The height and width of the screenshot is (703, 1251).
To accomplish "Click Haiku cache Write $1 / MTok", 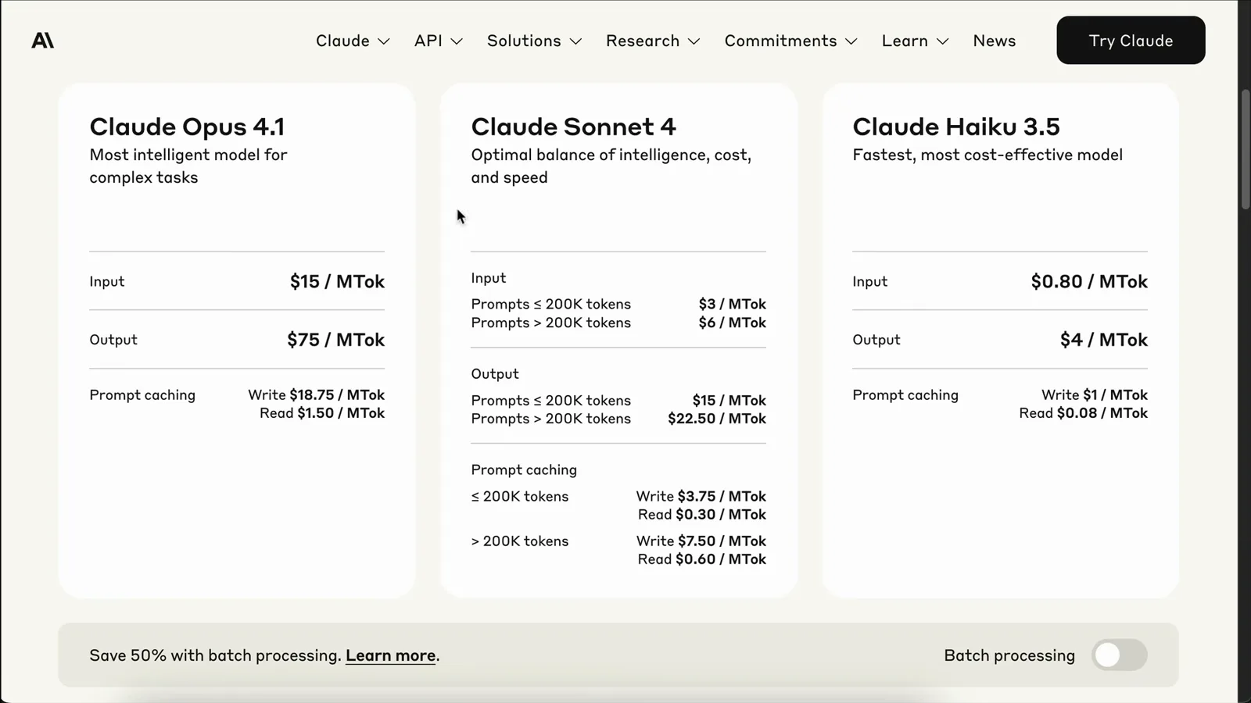I will click(x=1095, y=394).
